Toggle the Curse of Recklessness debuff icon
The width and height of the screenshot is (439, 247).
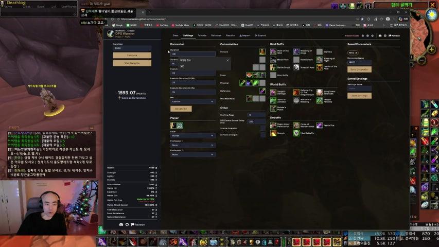click(x=296, y=125)
